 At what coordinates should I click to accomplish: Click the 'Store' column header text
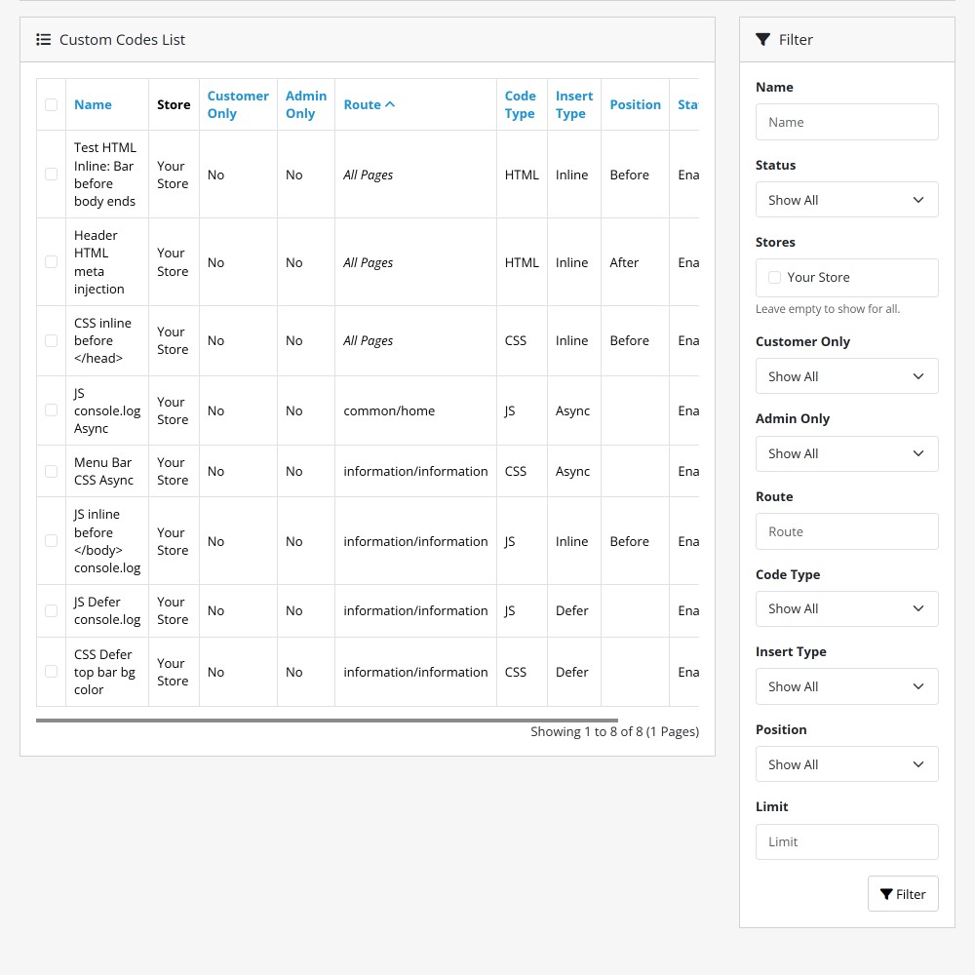pos(174,104)
